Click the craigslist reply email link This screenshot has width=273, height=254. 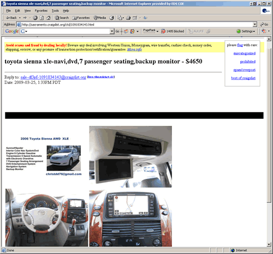click(53, 77)
